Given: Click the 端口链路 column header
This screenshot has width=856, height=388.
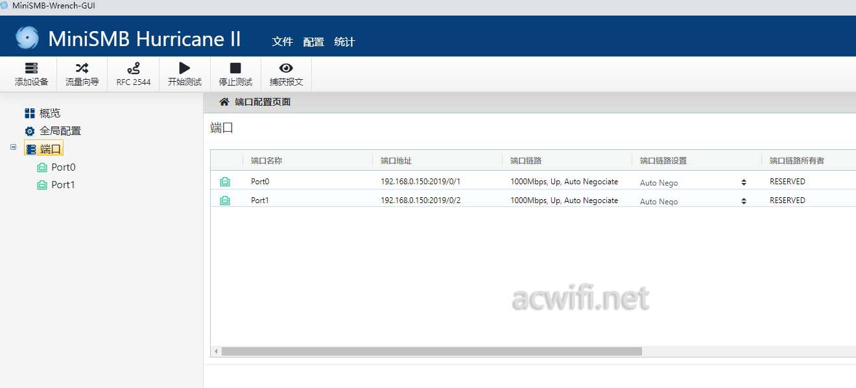Looking at the screenshot, I should (x=526, y=160).
